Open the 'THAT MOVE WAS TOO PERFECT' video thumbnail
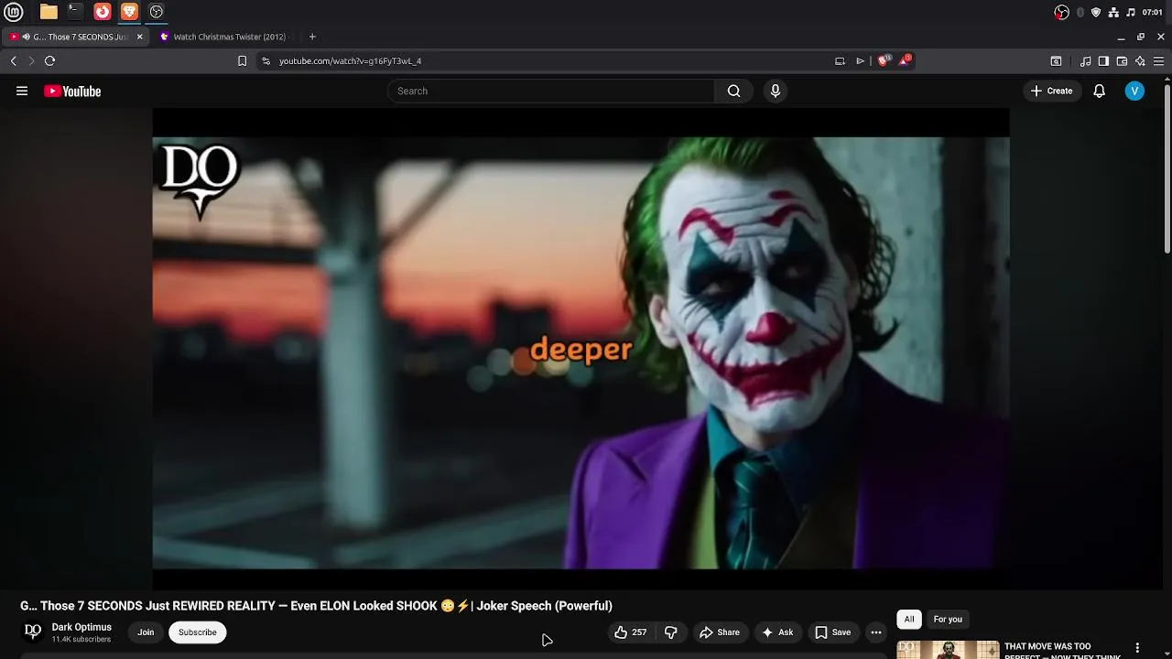The image size is (1172, 659). (948, 650)
